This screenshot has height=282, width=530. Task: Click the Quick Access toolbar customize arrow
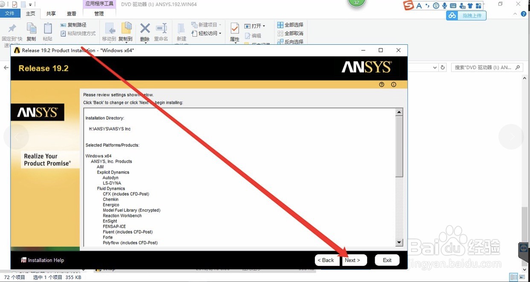[31, 5]
